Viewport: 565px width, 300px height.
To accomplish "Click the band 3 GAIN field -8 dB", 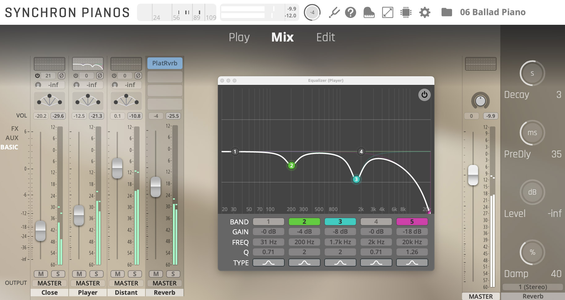I will pyautogui.click(x=340, y=232).
